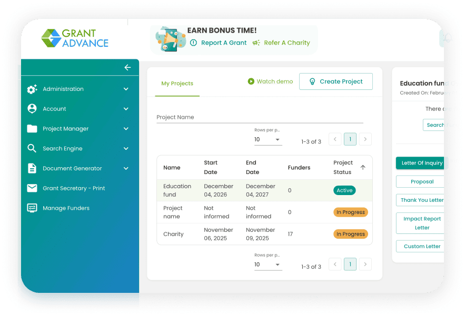Sort by the Name column header
Screen dimensions: 465x316
click(x=172, y=168)
